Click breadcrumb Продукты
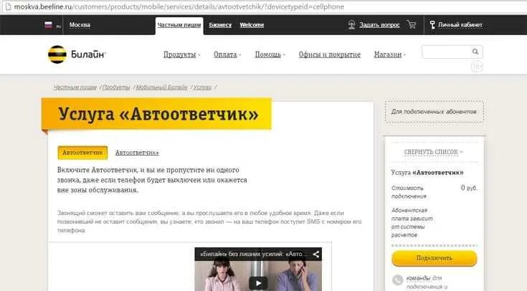The image size is (527, 291). point(116,87)
